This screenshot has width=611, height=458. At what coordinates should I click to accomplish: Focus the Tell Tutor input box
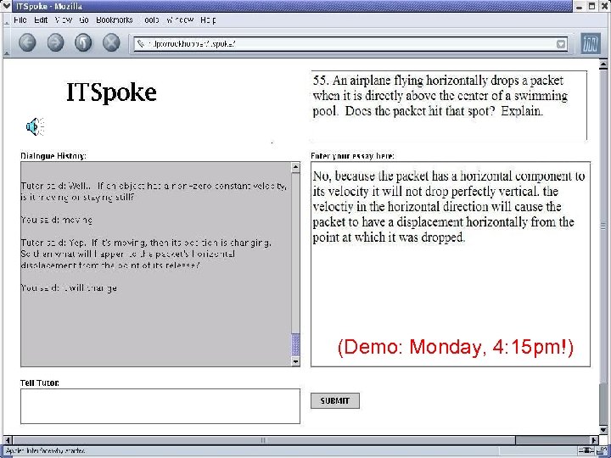tap(160, 406)
